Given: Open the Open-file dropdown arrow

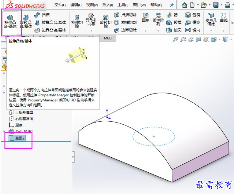Looking at the screenshot, I should click(210, 5).
